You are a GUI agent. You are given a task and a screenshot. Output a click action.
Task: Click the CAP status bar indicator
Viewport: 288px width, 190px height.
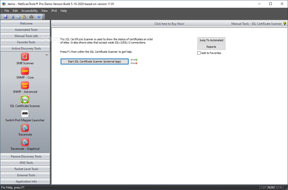263,187
